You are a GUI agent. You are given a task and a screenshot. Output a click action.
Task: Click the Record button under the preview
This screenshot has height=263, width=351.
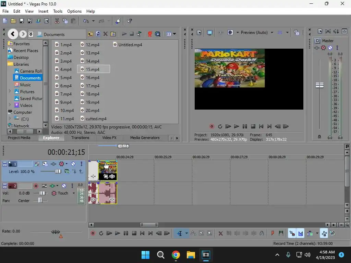(x=211, y=126)
